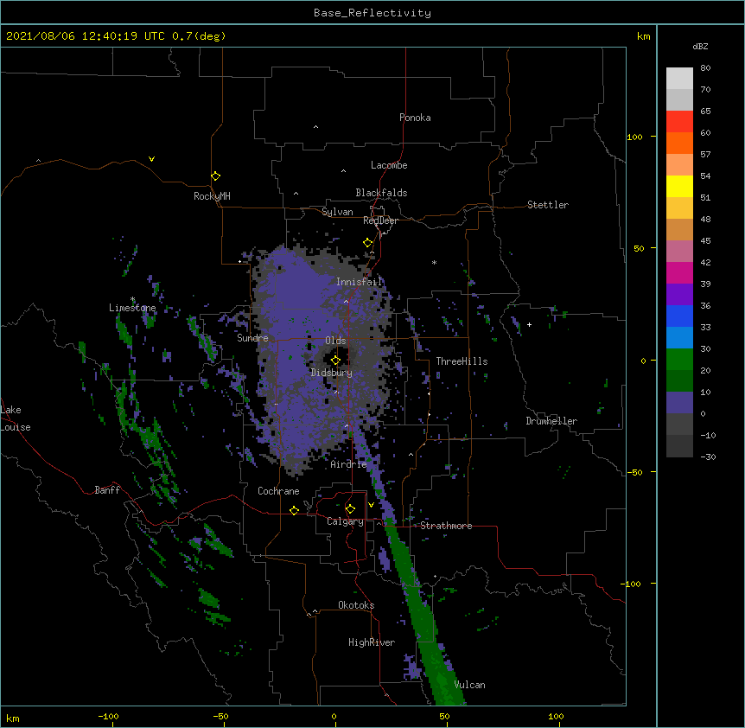Image resolution: width=745 pixels, height=728 pixels.
Task: Pick the brown 48-45 dBZ legend swatch
Action: point(679,229)
